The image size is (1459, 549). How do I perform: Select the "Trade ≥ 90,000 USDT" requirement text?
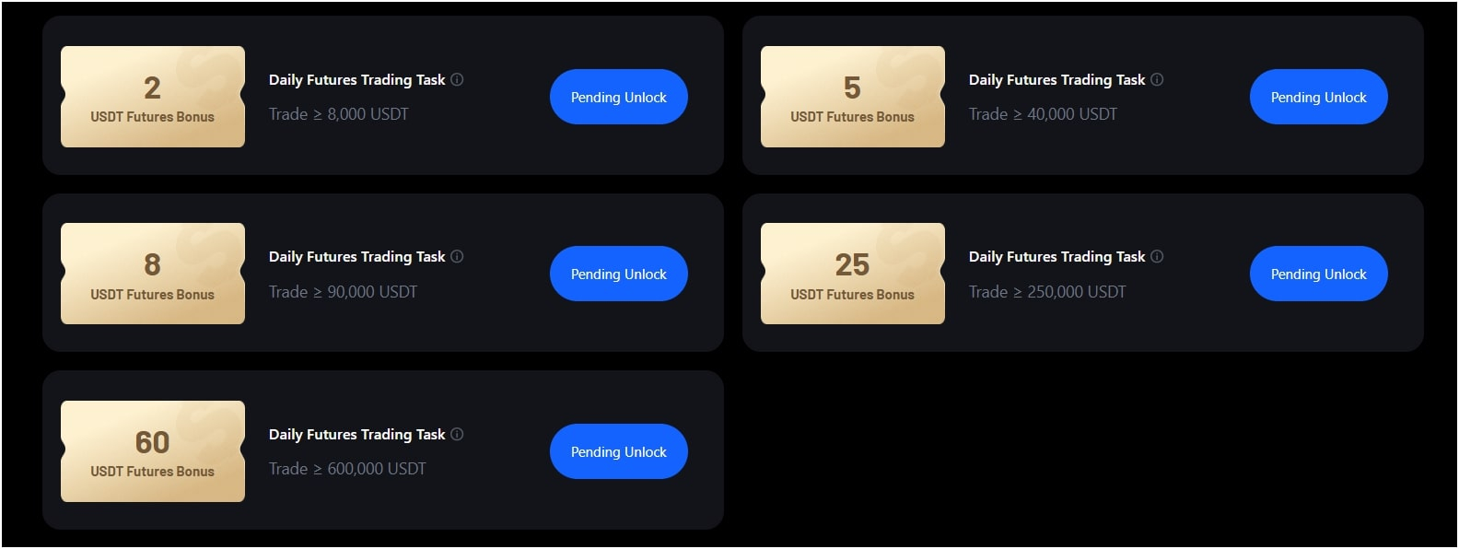point(343,292)
